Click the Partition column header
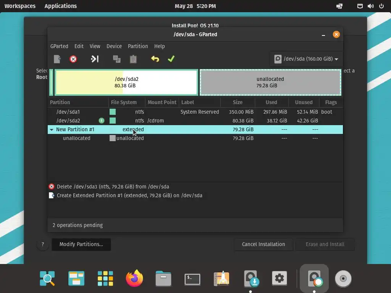This screenshot has width=391, height=293. (x=78, y=102)
